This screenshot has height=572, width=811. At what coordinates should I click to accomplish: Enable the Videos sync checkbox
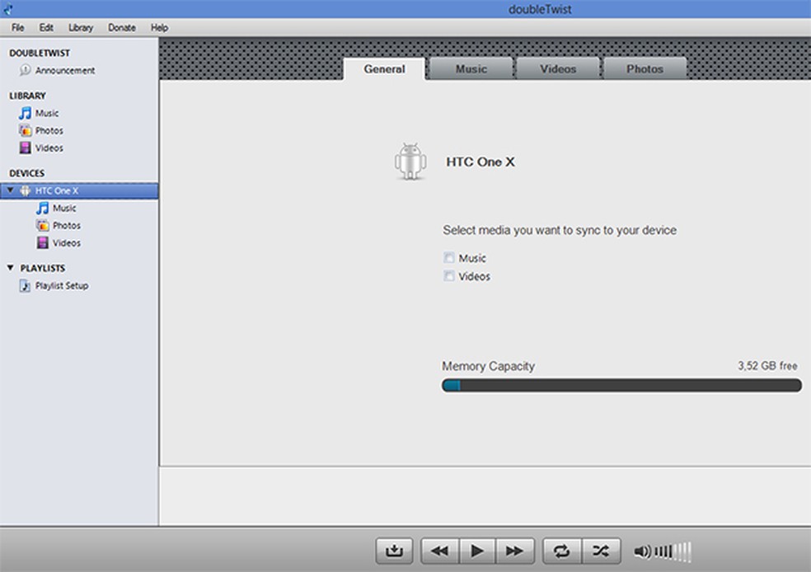pyautogui.click(x=449, y=275)
